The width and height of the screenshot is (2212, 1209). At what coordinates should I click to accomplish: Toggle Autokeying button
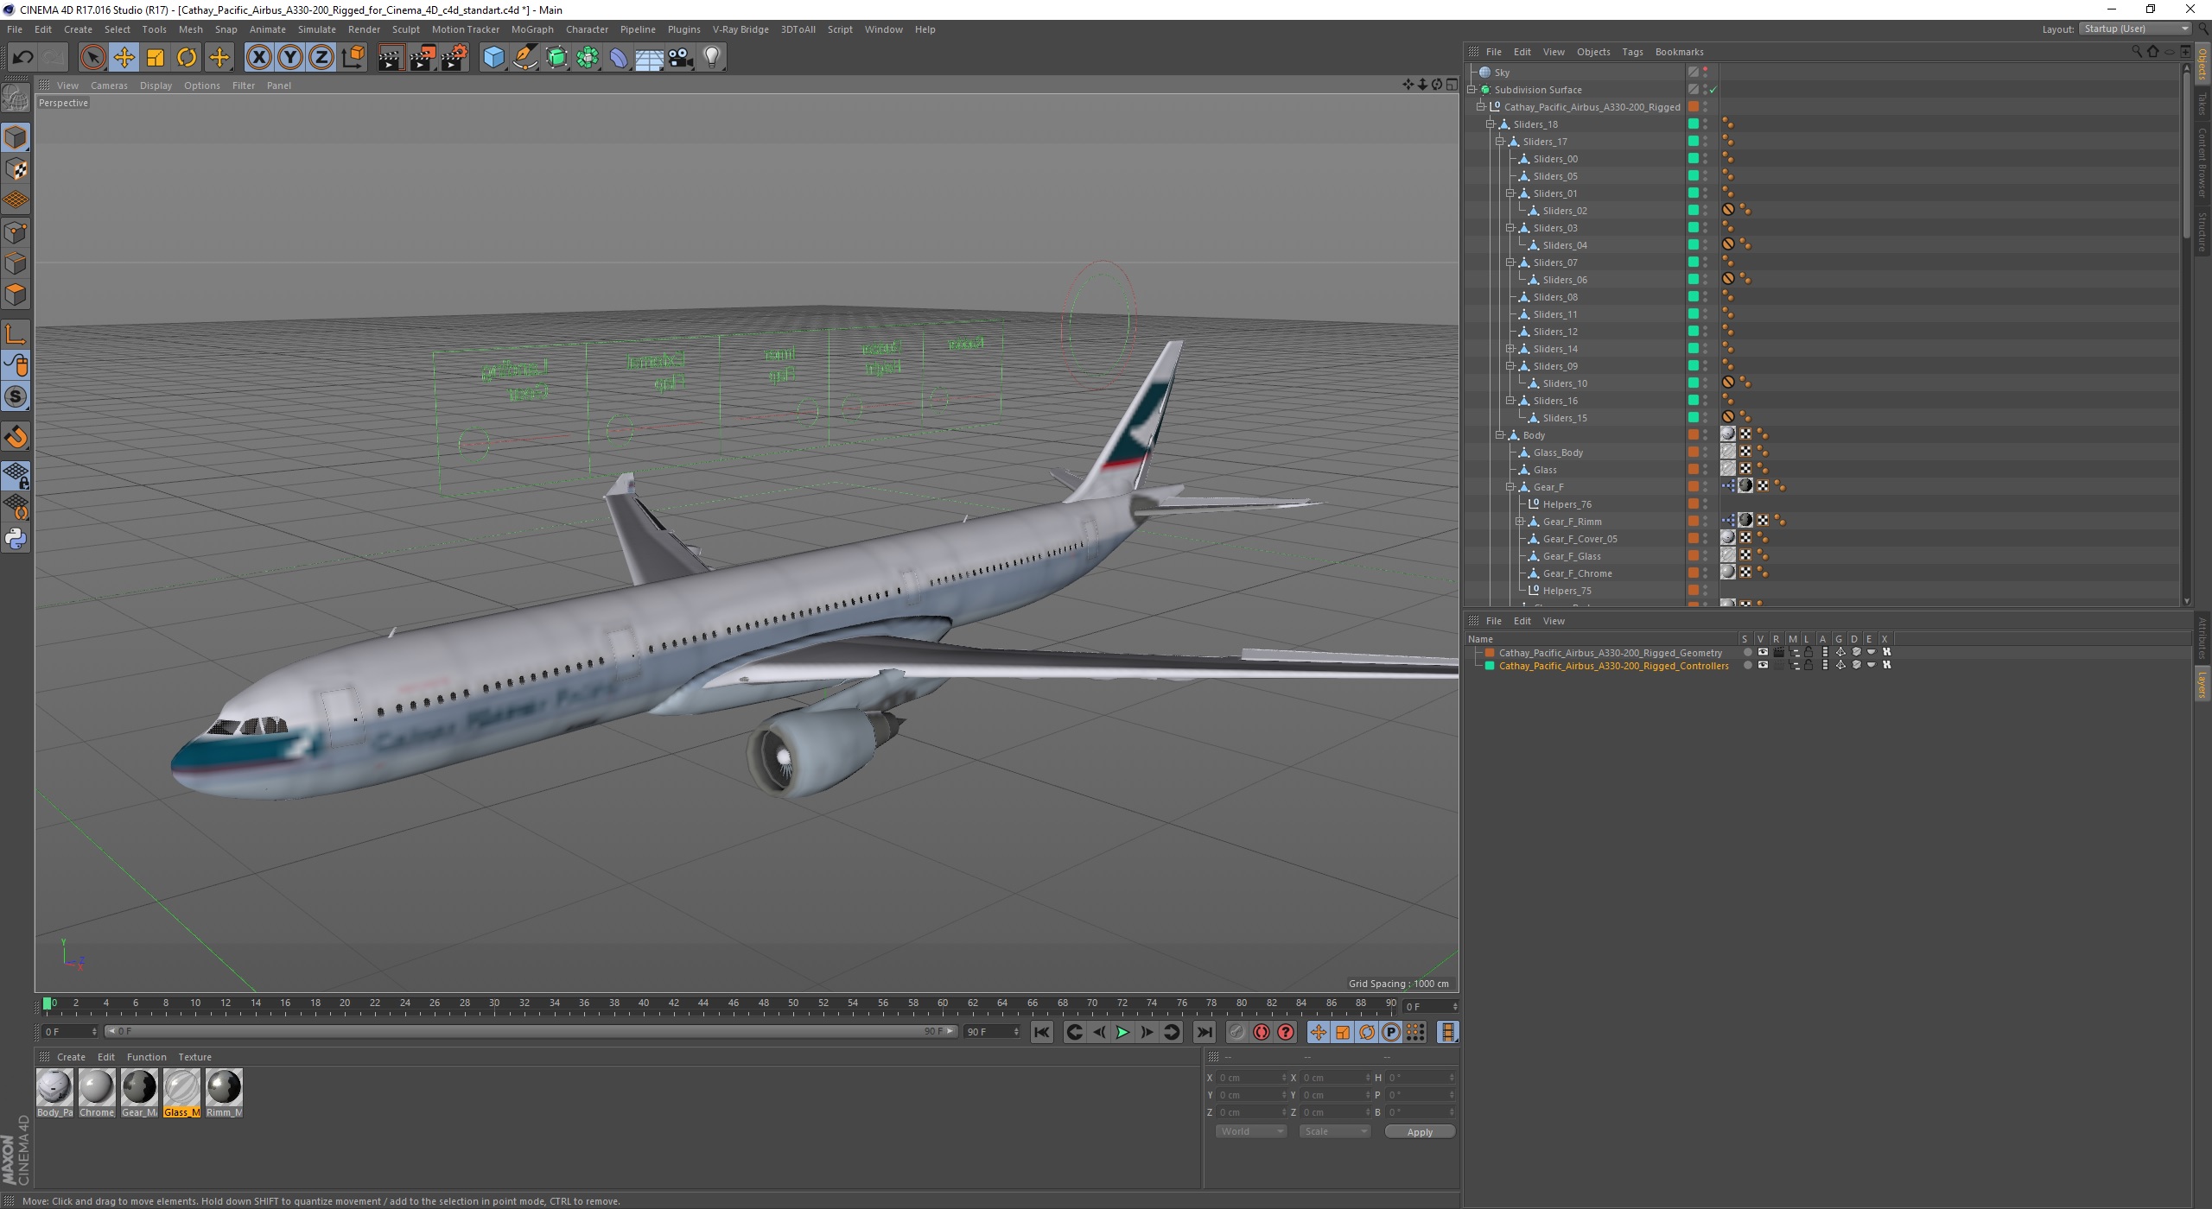coord(1262,1032)
